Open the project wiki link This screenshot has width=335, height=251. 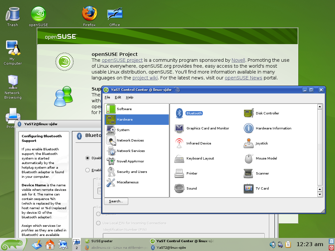(x=145, y=78)
